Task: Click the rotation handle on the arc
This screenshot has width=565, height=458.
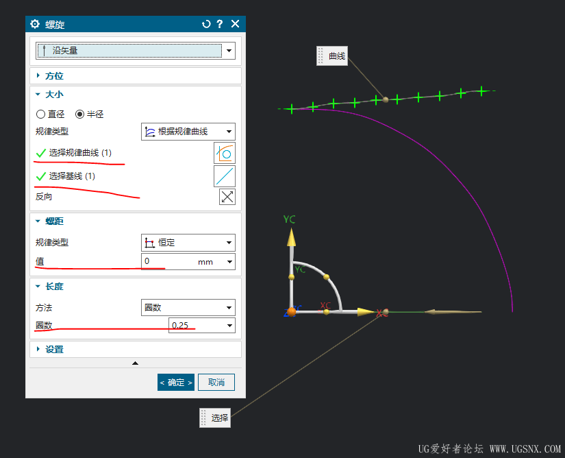Action: click(x=327, y=277)
